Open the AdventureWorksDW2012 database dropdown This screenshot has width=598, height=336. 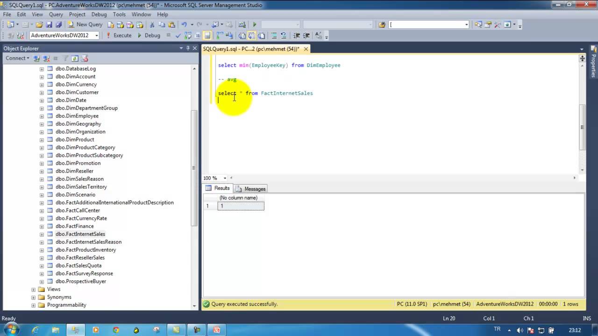[97, 35]
